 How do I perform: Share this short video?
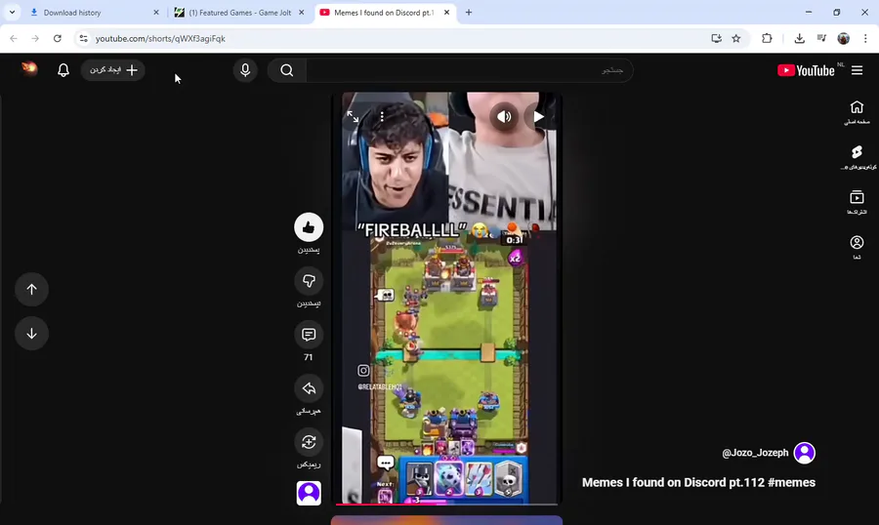[309, 388]
